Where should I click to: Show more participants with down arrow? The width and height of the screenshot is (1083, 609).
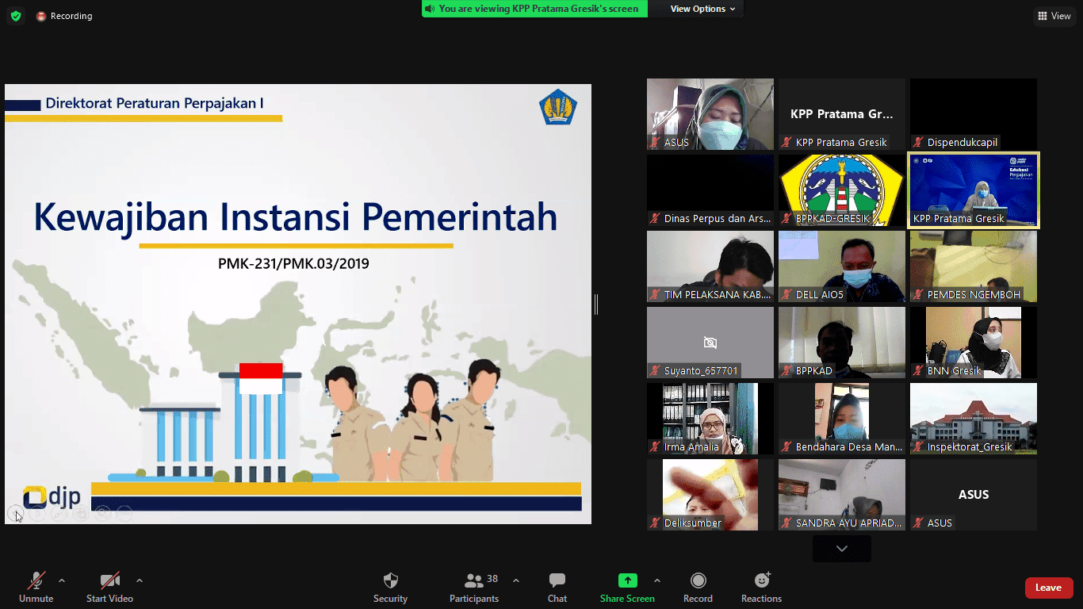coord(841,549)
